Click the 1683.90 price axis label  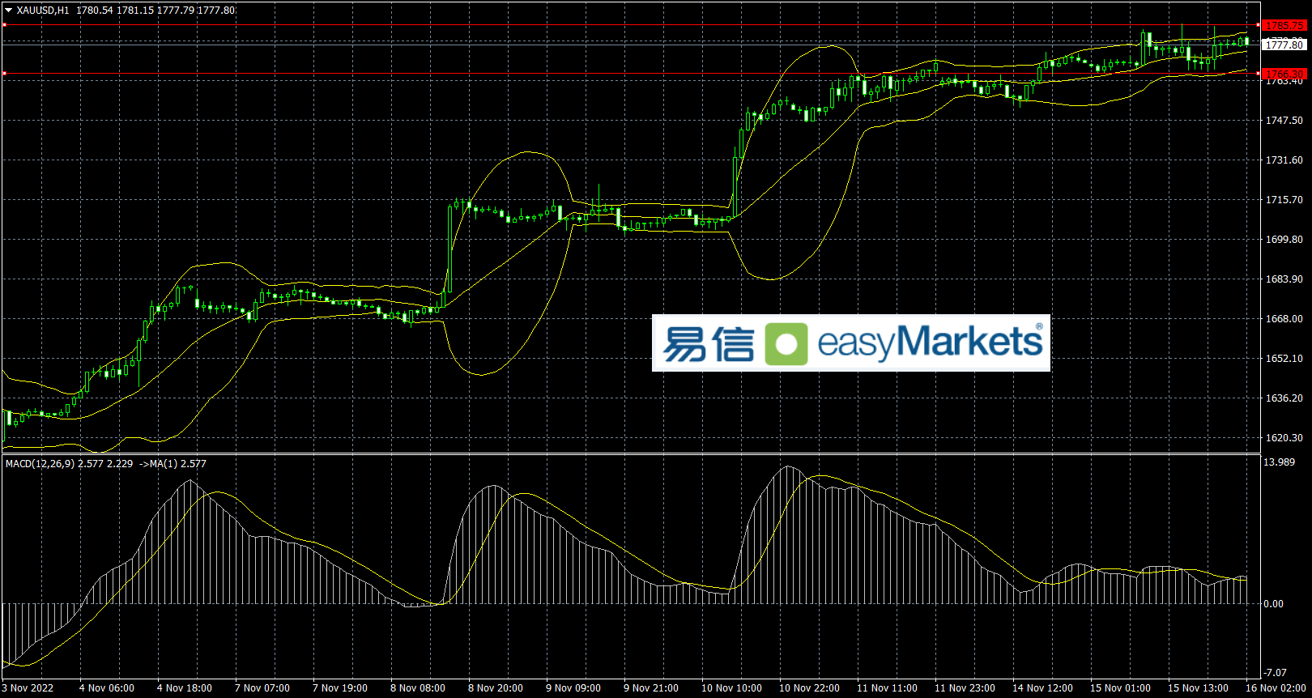[1284, 279]
